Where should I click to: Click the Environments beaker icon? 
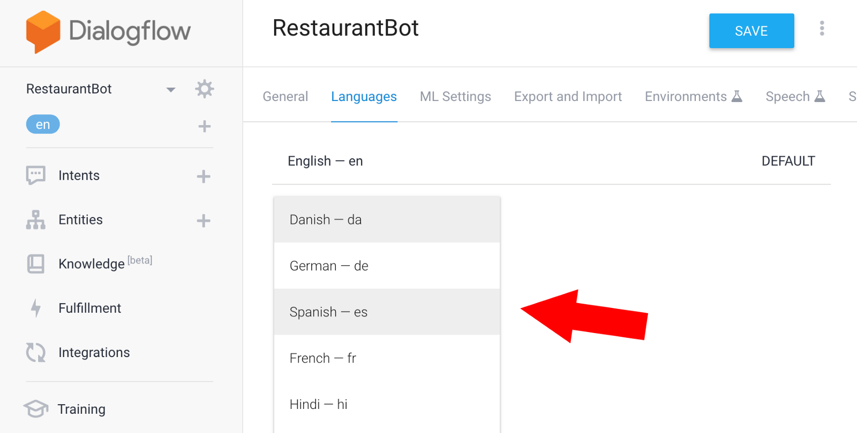tap(737, 96)
